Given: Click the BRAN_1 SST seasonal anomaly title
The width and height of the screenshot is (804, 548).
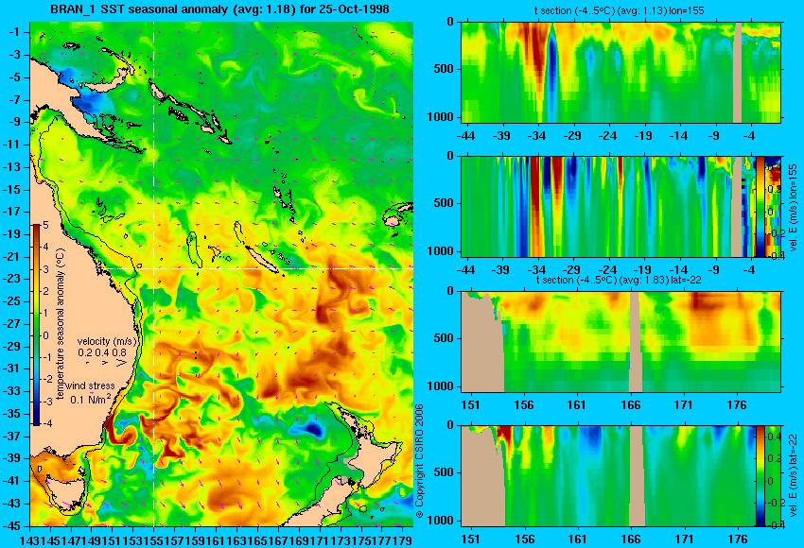Looking at the screenshot, I should click(220, 9).
